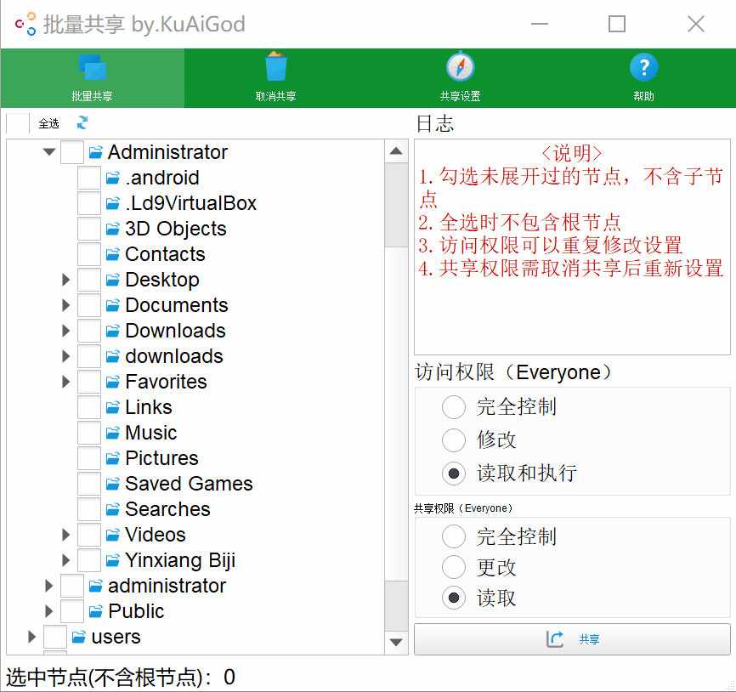Open the 共享设置 toolbar section

(x=460, y=78)
